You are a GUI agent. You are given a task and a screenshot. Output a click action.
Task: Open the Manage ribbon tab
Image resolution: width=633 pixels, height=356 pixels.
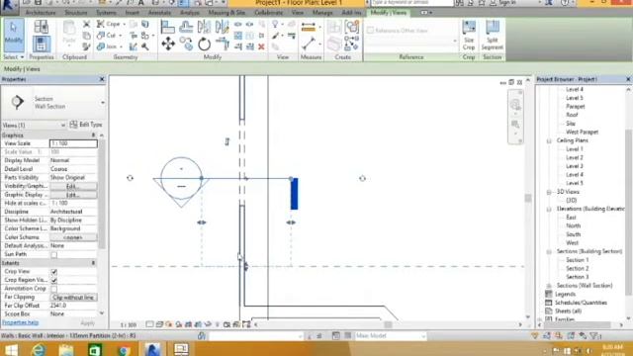pyautogui.click(x=322, y=13)
